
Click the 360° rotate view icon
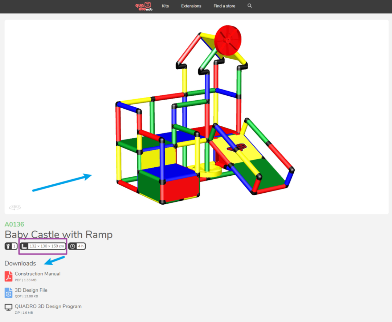coord(15,207)
